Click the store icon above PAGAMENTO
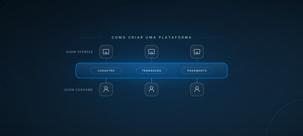The image size is (303, 136). coord(197,52)
